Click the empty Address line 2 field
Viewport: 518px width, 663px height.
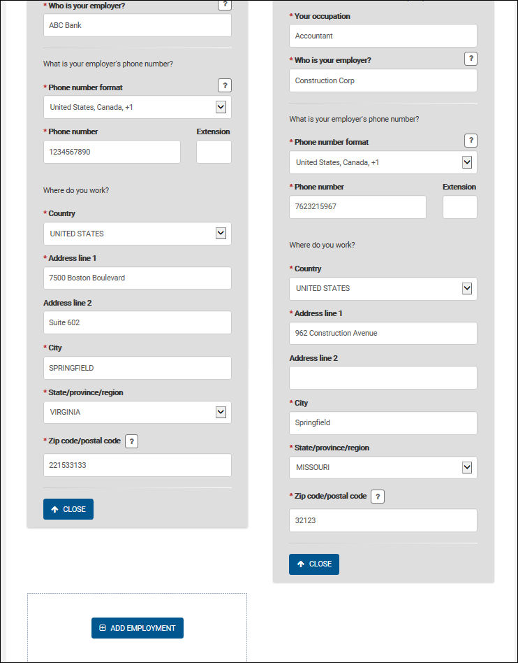click(383, 378)
